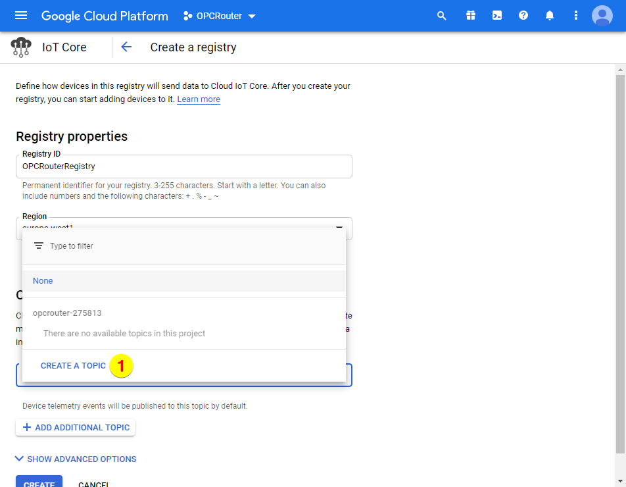Click the account avatar icon
This screenshot has width=626, height=487.
point(602,15)
